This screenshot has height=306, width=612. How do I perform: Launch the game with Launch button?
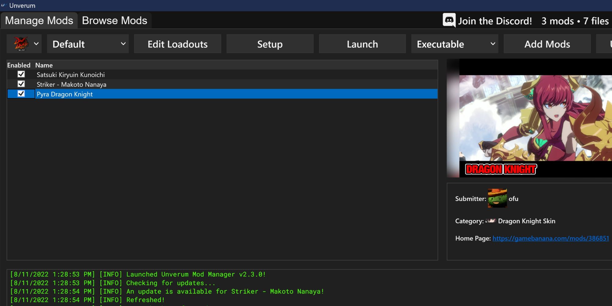coord(362,44)
